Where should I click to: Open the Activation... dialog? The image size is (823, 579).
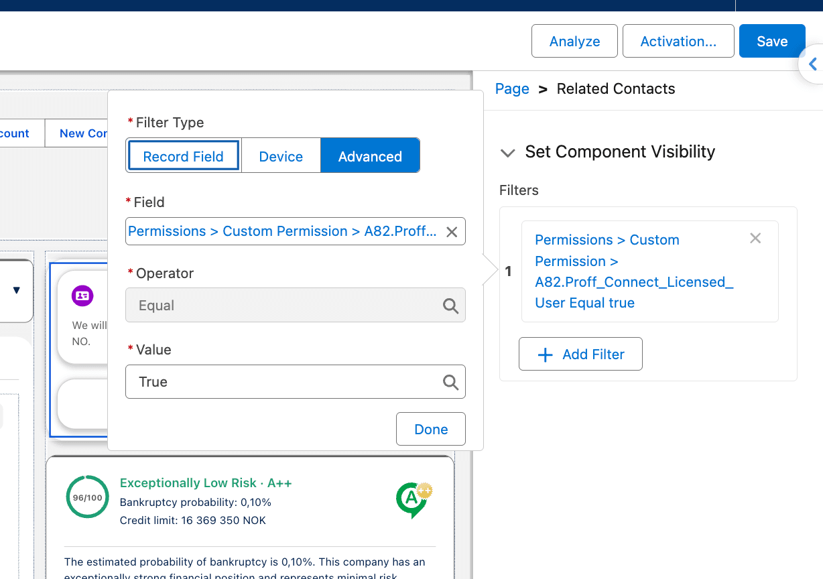pyautogui.click(x=678, y=42)
